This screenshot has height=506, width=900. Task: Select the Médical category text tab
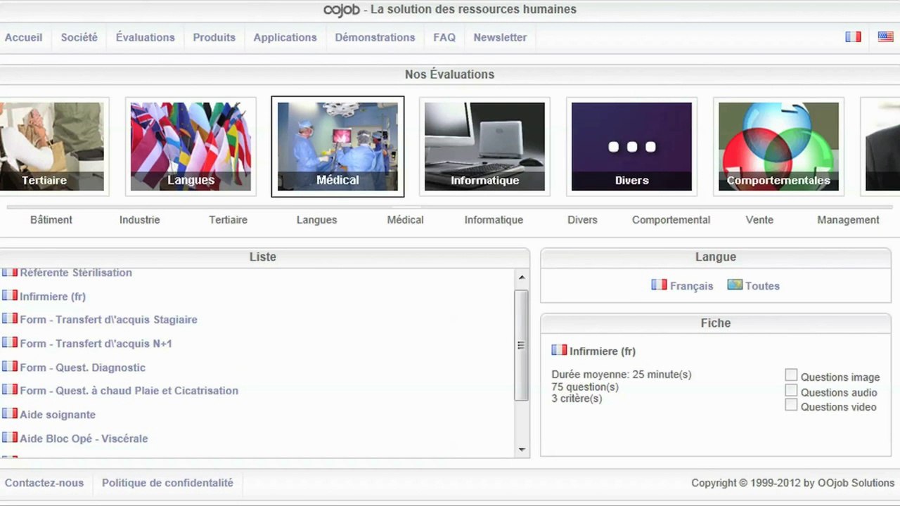coord(405,220)
